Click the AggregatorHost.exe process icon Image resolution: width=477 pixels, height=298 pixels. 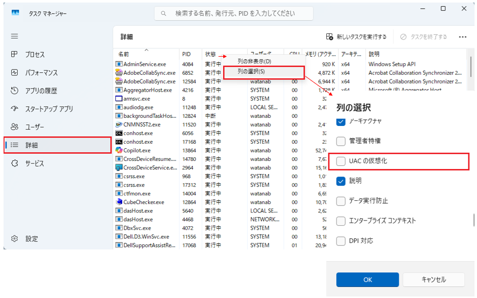coord(119,90)
